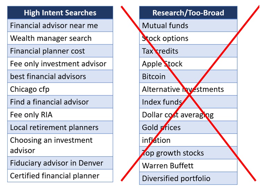
Task: Select the 'Financial advisor near me' row
Action: pos(54,26)
